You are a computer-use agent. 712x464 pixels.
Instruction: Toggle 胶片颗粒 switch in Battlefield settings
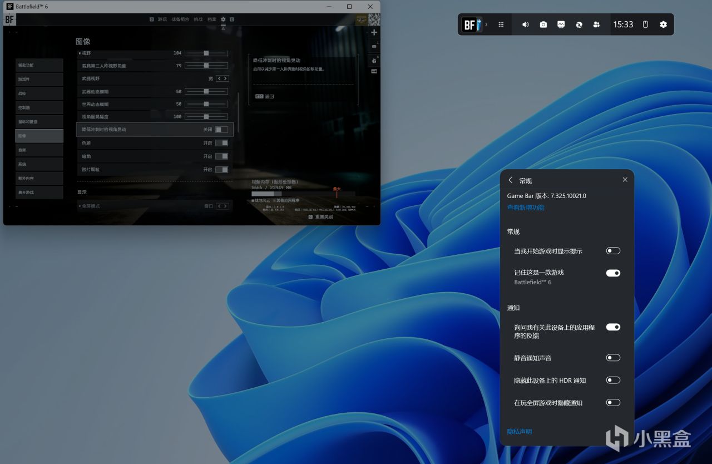pos(221,169)
